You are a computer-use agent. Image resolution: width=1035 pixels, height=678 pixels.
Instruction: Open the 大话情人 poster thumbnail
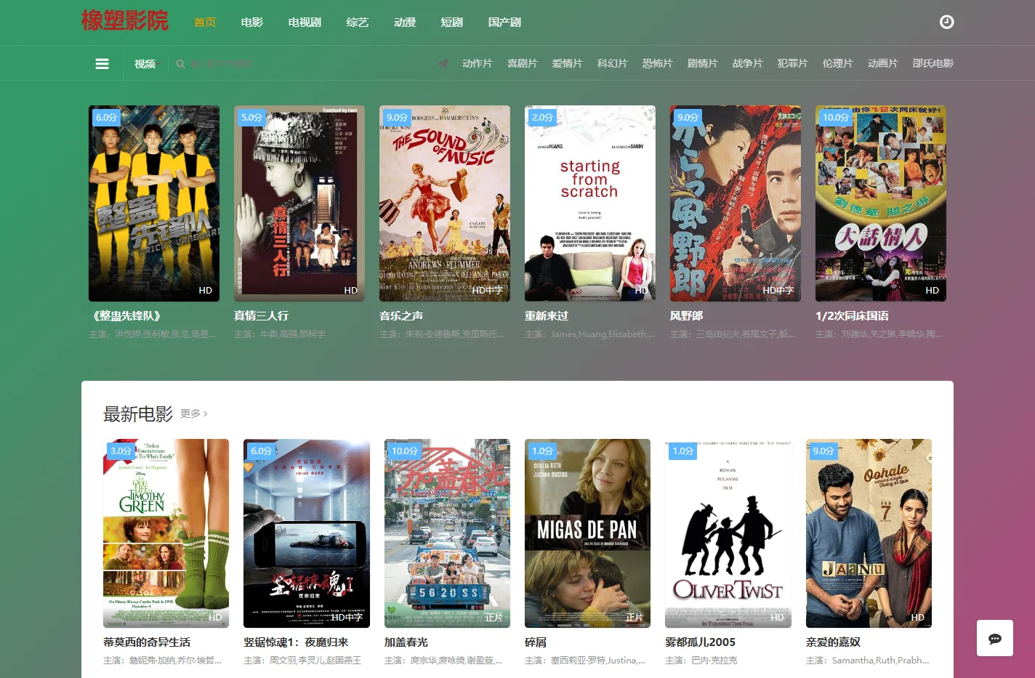[x=881, y=203]
